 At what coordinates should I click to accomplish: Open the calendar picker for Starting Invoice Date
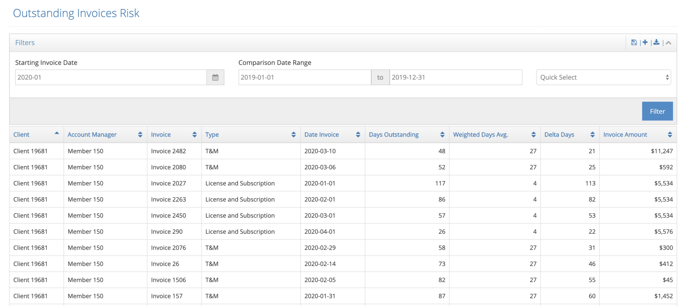coord(215,77)
